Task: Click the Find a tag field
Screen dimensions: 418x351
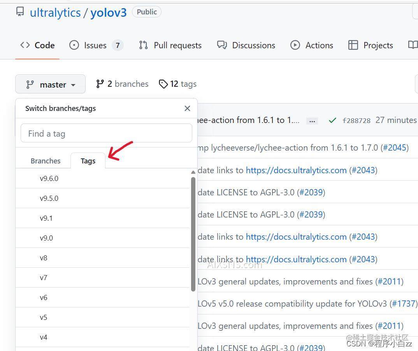Action: coord(106,133)
